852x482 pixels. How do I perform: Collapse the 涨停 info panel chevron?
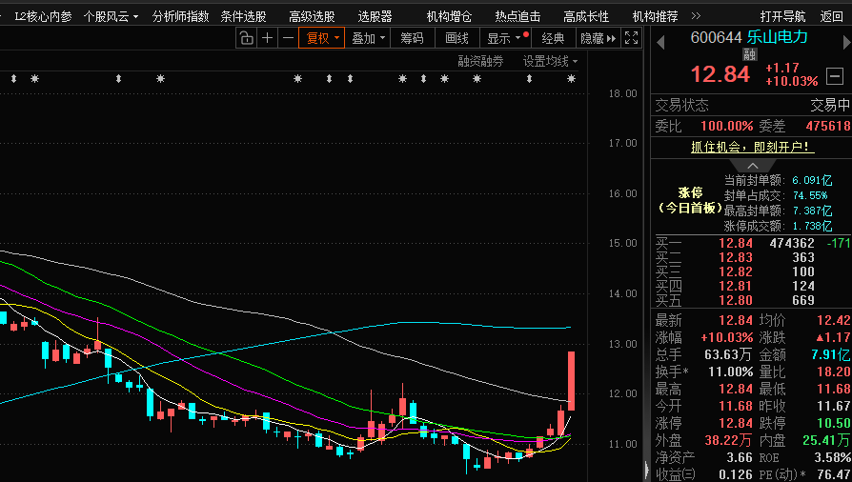[x=752, y=165]
